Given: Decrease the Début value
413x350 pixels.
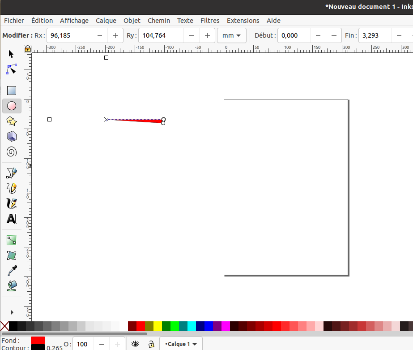Looking at the screenshot, I should tap(318, 35).
